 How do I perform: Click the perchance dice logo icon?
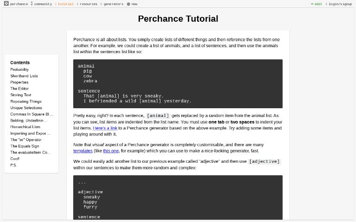[x=6, y=4]
